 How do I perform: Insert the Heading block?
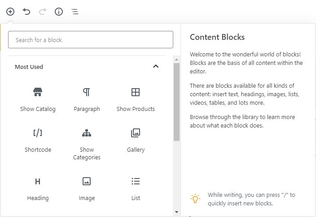point(38,188)
